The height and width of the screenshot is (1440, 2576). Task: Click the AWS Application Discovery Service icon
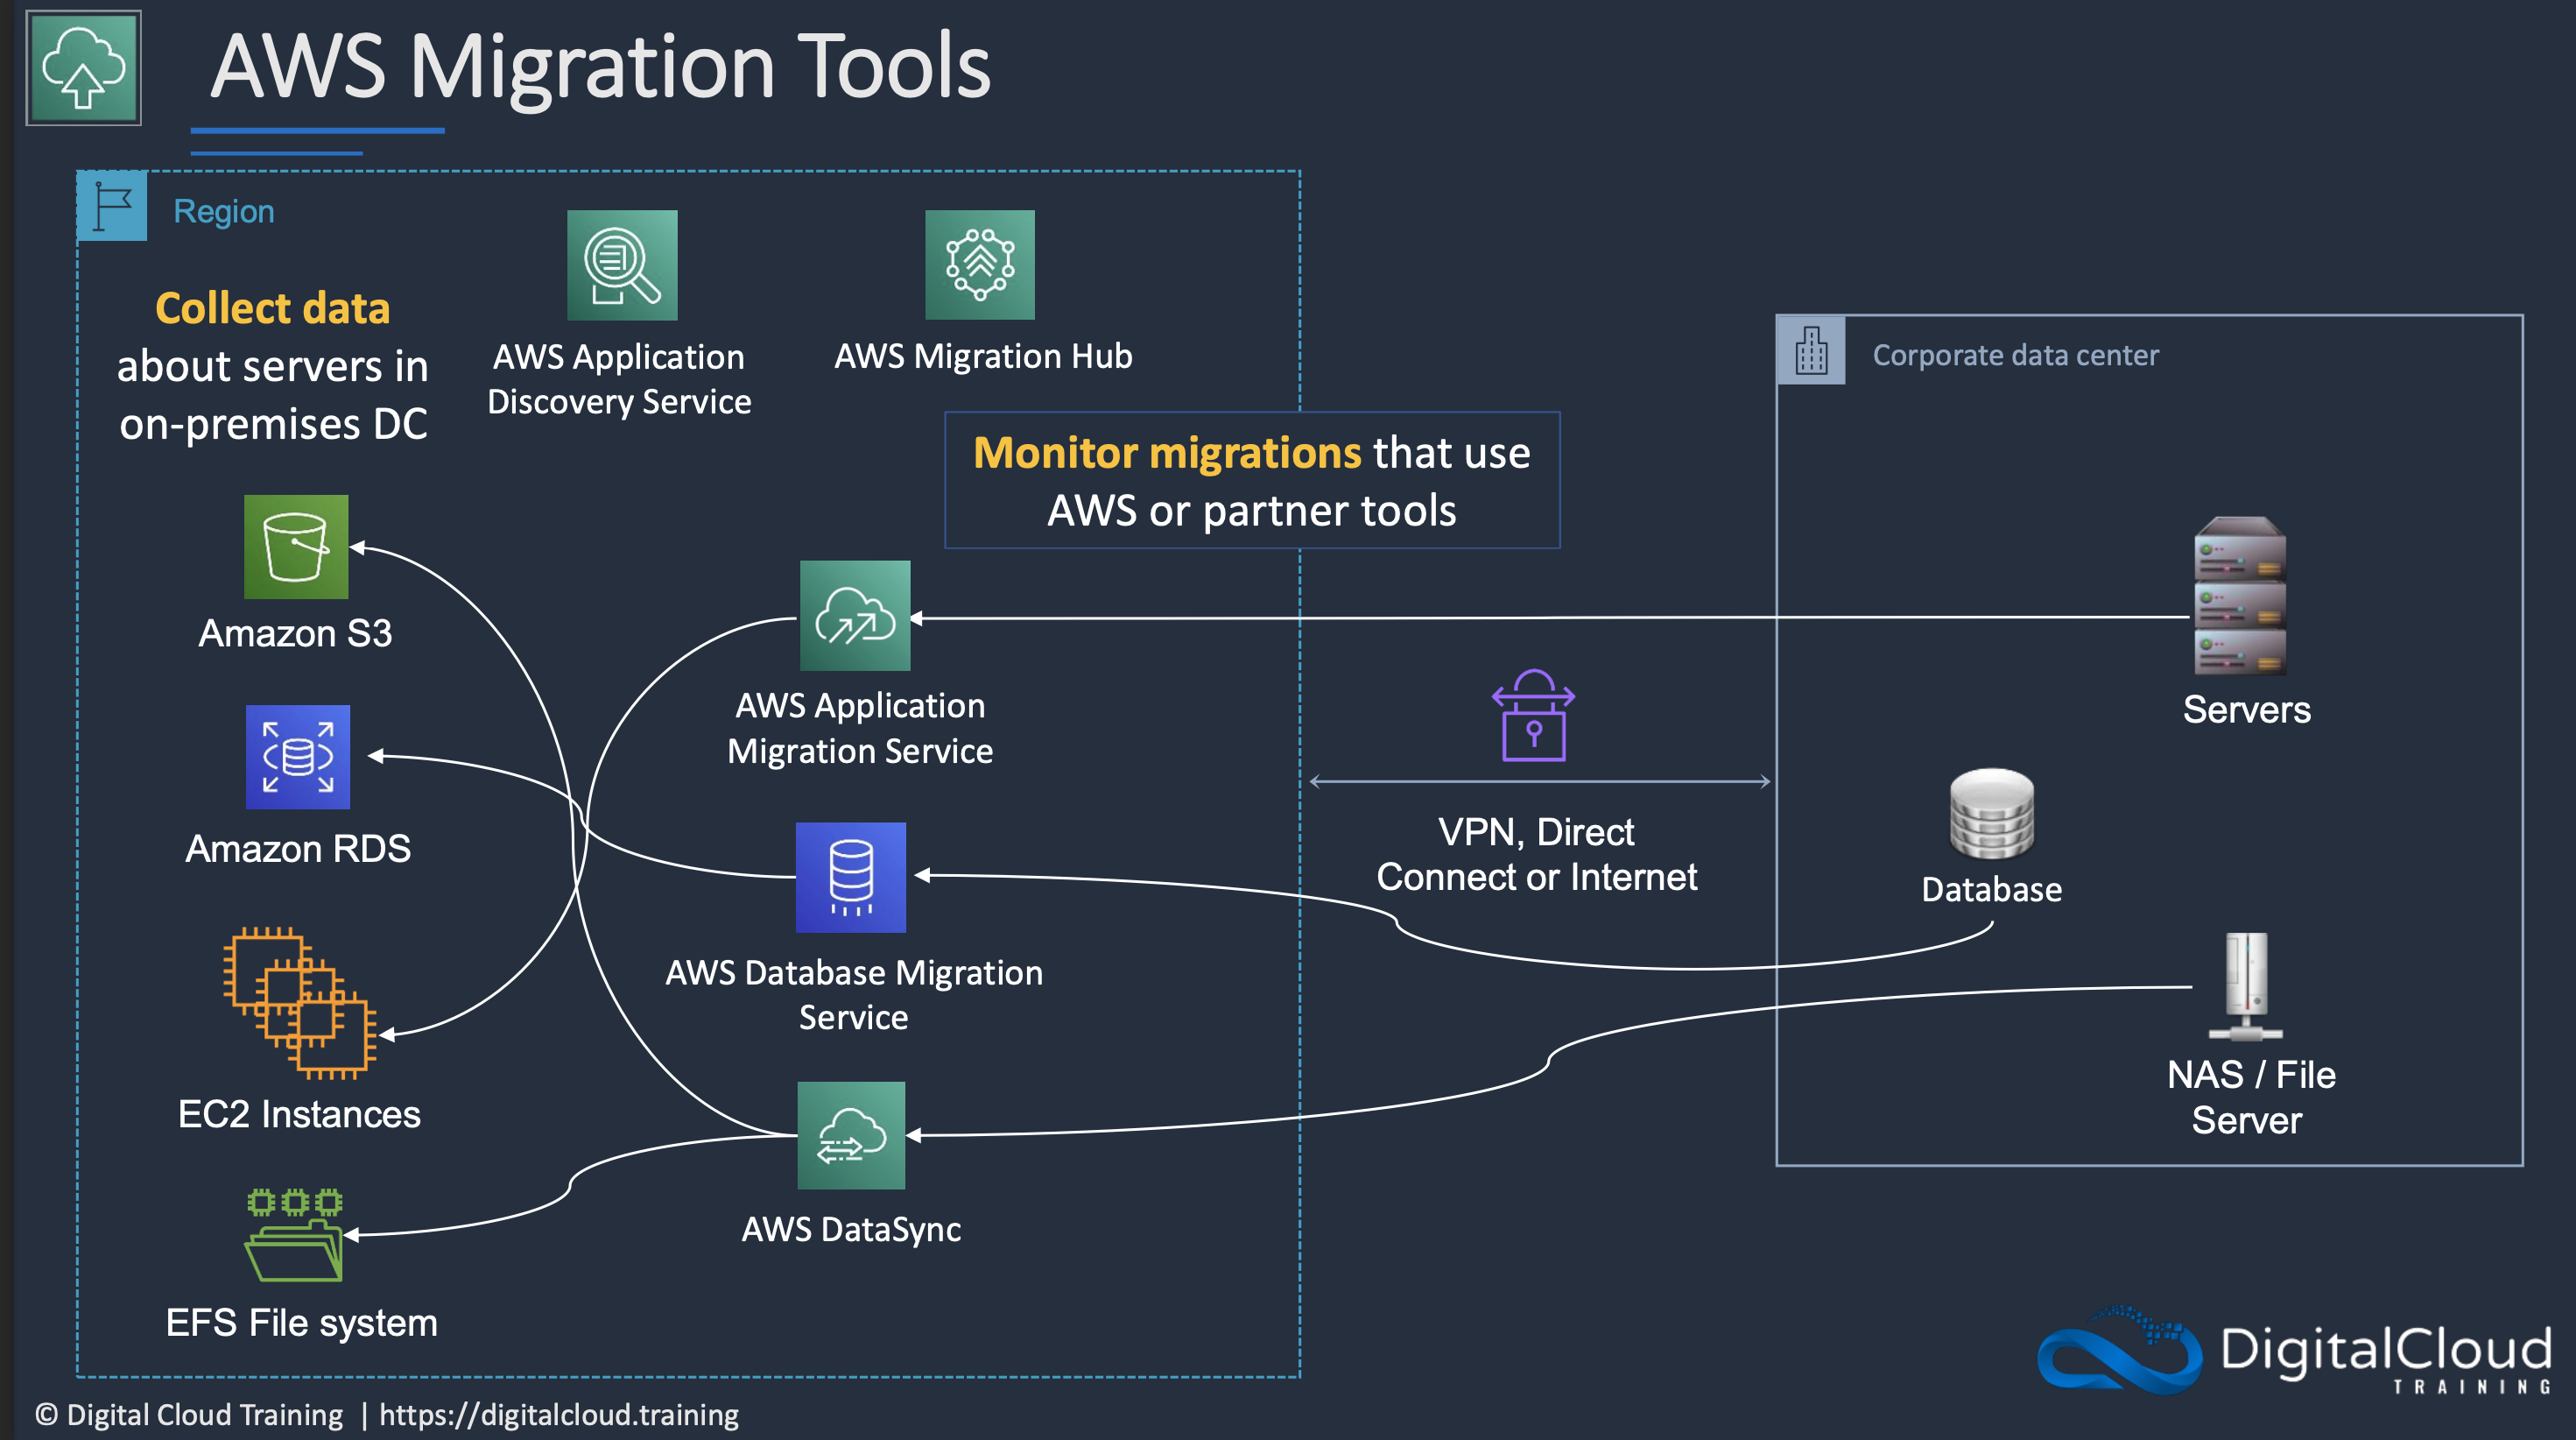[x=622, y=265]
